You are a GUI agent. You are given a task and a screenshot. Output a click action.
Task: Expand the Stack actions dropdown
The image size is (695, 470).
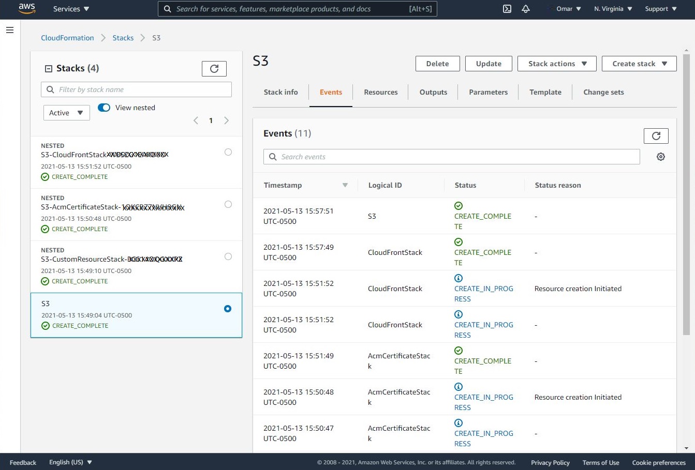point(557,64)
